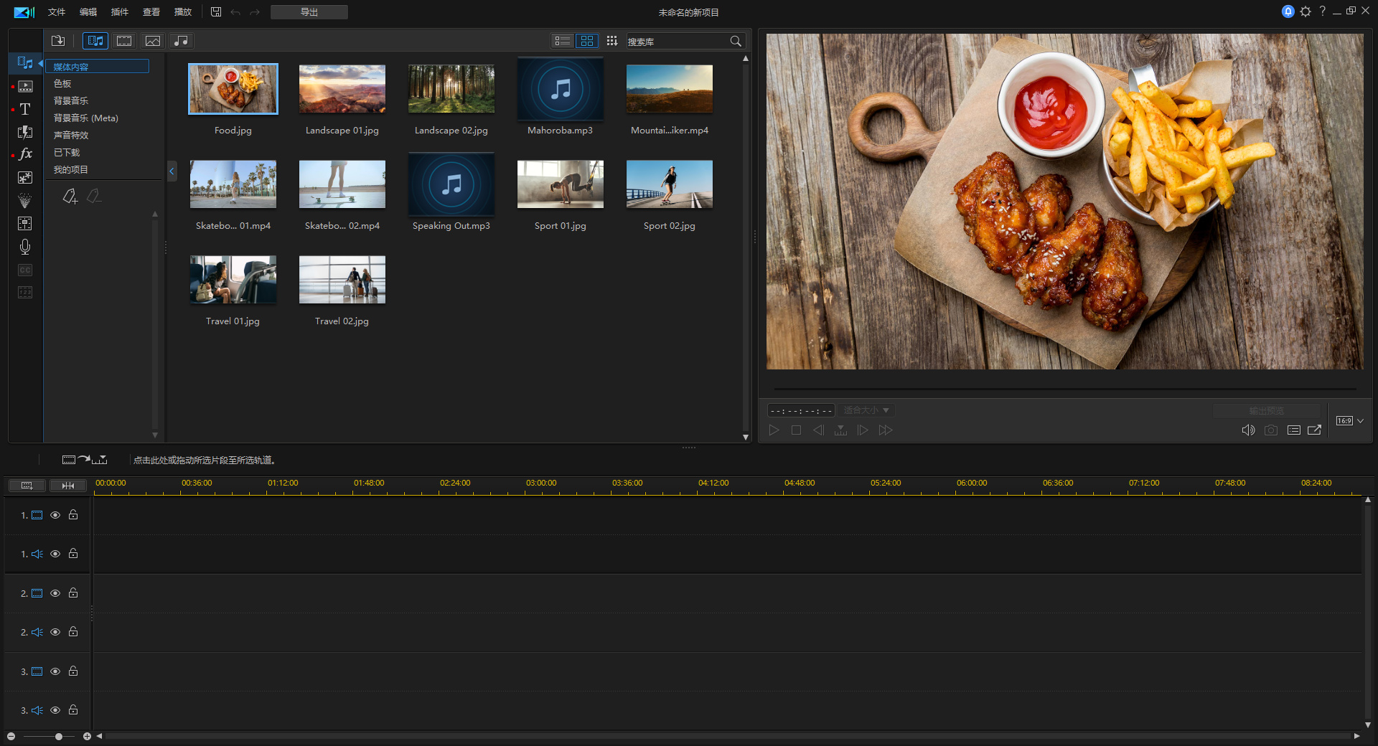Open the 文件 menu
The width and height of the screenshot is (1378, 746).
coord(57,12)
